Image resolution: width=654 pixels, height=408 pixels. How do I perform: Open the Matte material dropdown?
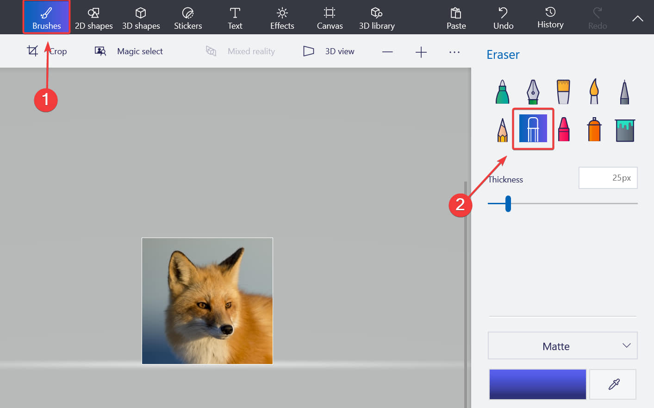tap(562, 345)
